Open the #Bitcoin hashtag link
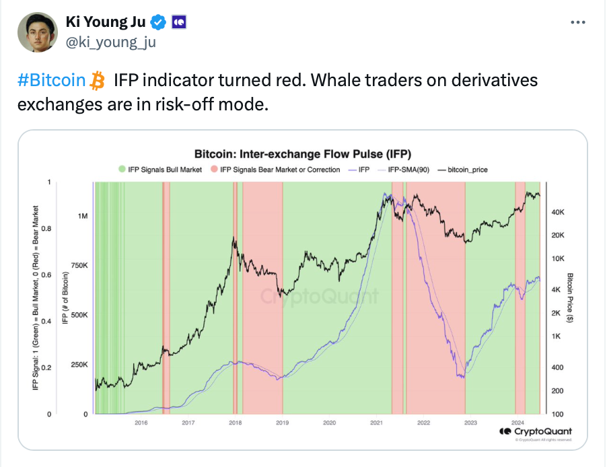The height and width of the screenshot is (467, 607). coord(52,81)
